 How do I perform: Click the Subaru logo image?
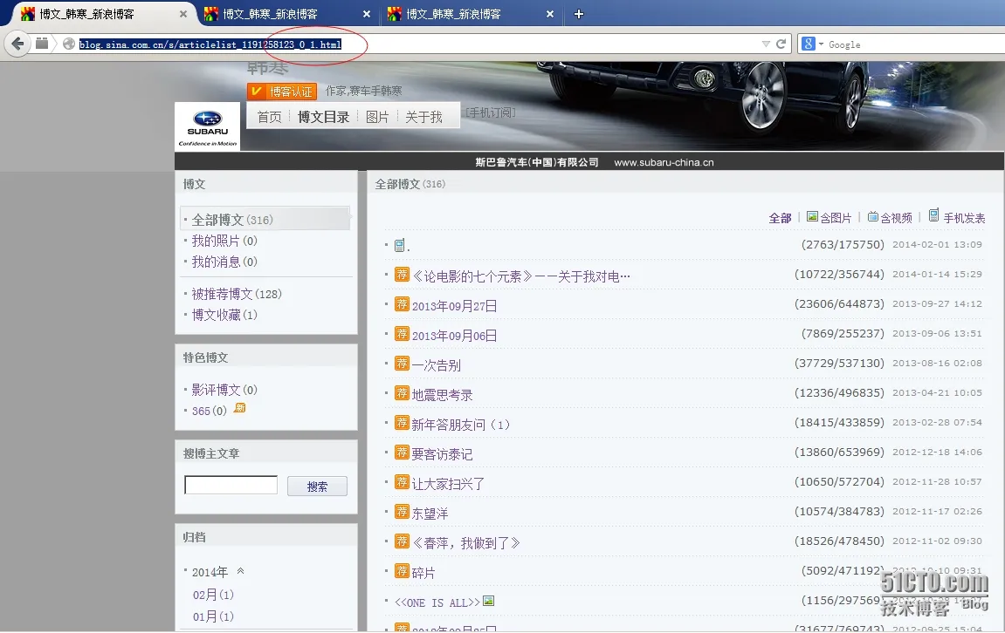coord(207,126)
